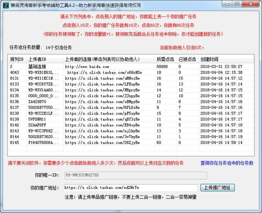Click uploader 基础连接 cell
This screenshot has height=213, width=262.
click(x=37, y=67)
